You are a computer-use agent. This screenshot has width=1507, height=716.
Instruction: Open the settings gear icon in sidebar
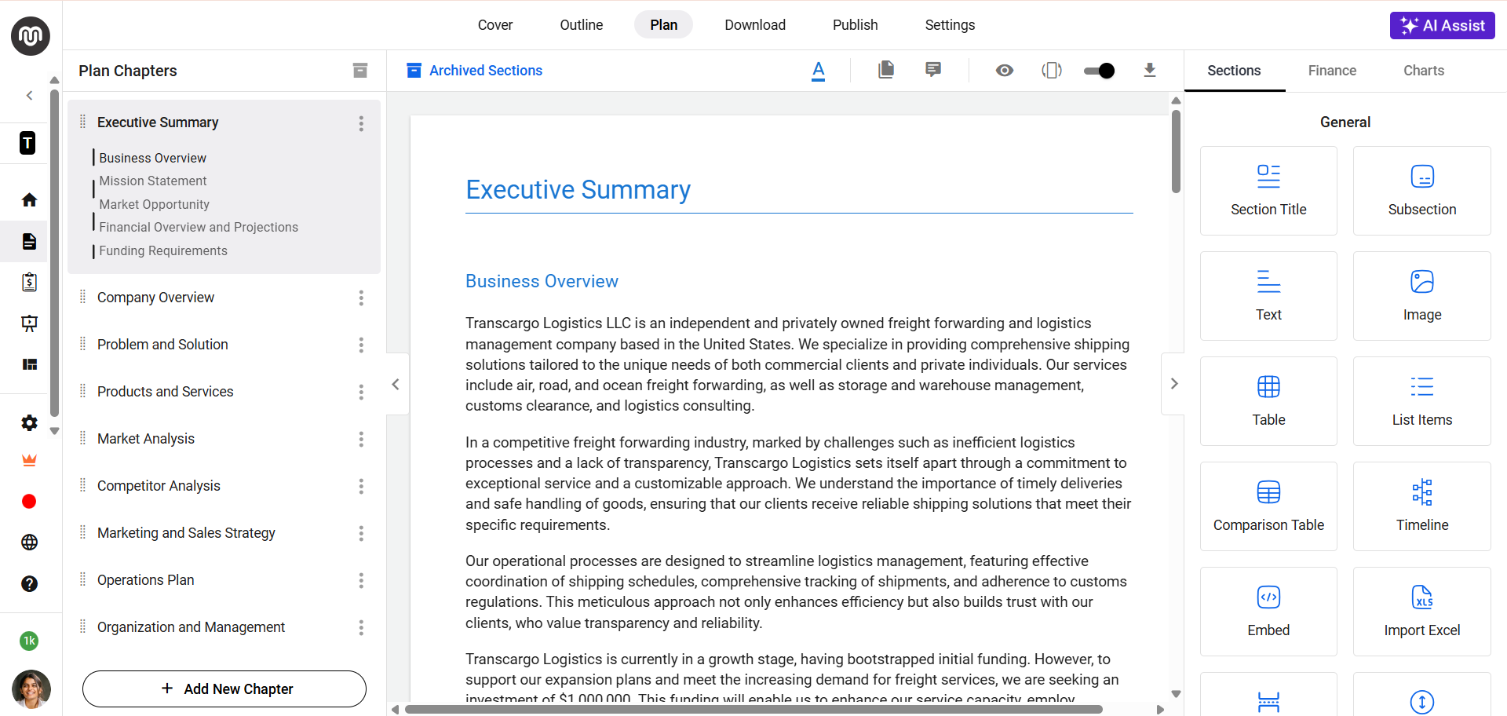(29, 423)
